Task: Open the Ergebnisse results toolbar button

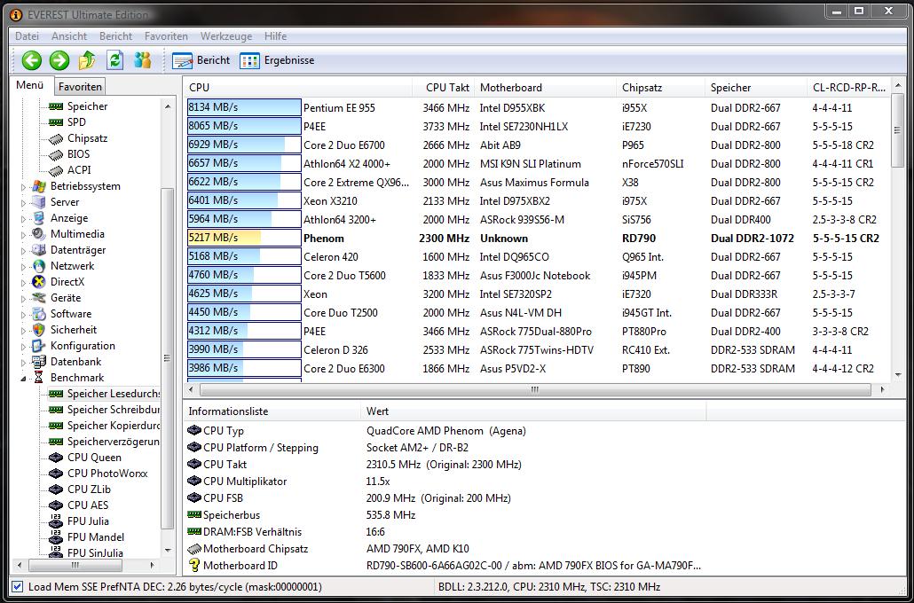Action: click(277, 60)
